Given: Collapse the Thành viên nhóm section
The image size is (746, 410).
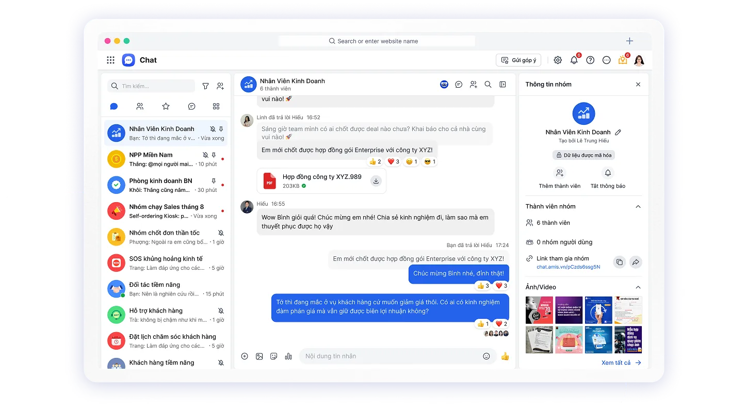Looking at the screenshot, I should tap(638, 207).
